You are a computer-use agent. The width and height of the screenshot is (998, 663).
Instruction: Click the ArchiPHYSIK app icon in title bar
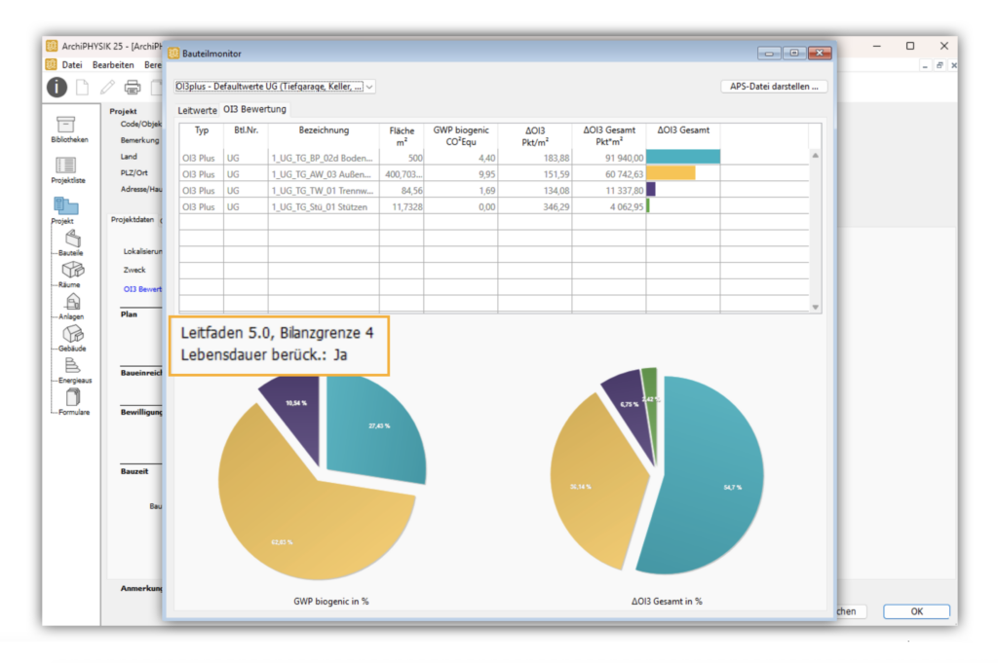point(52,46)
